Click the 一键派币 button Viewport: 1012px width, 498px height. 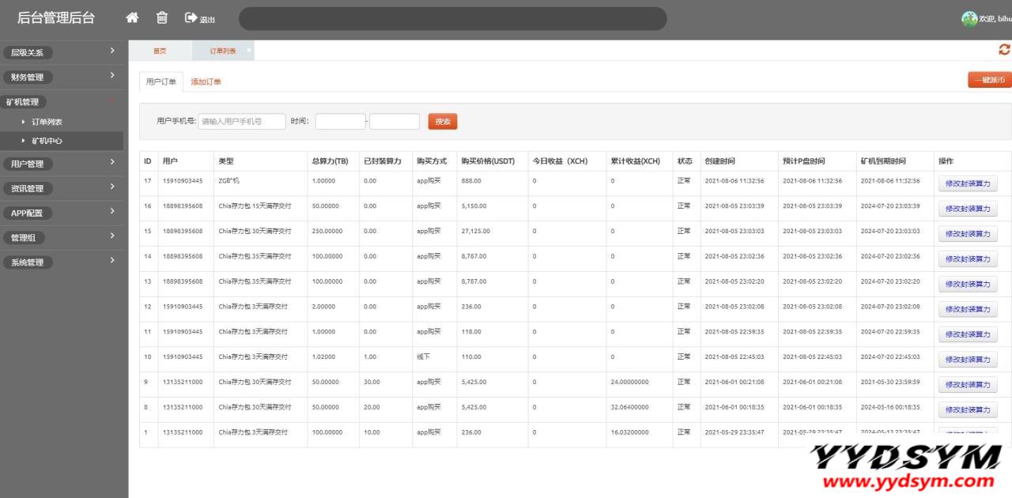[x=989, y=80]
